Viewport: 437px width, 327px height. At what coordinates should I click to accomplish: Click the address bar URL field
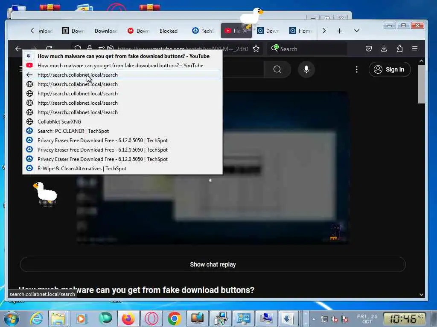coord(183,49)
